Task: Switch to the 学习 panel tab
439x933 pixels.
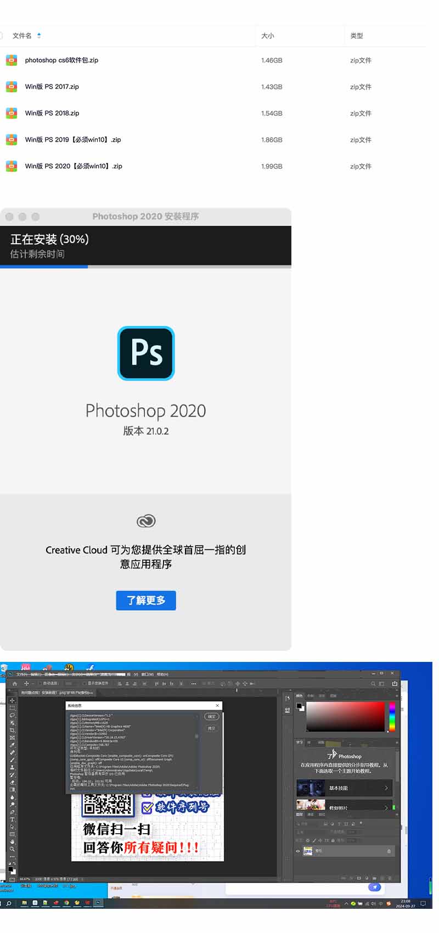Action: (299, 742)
